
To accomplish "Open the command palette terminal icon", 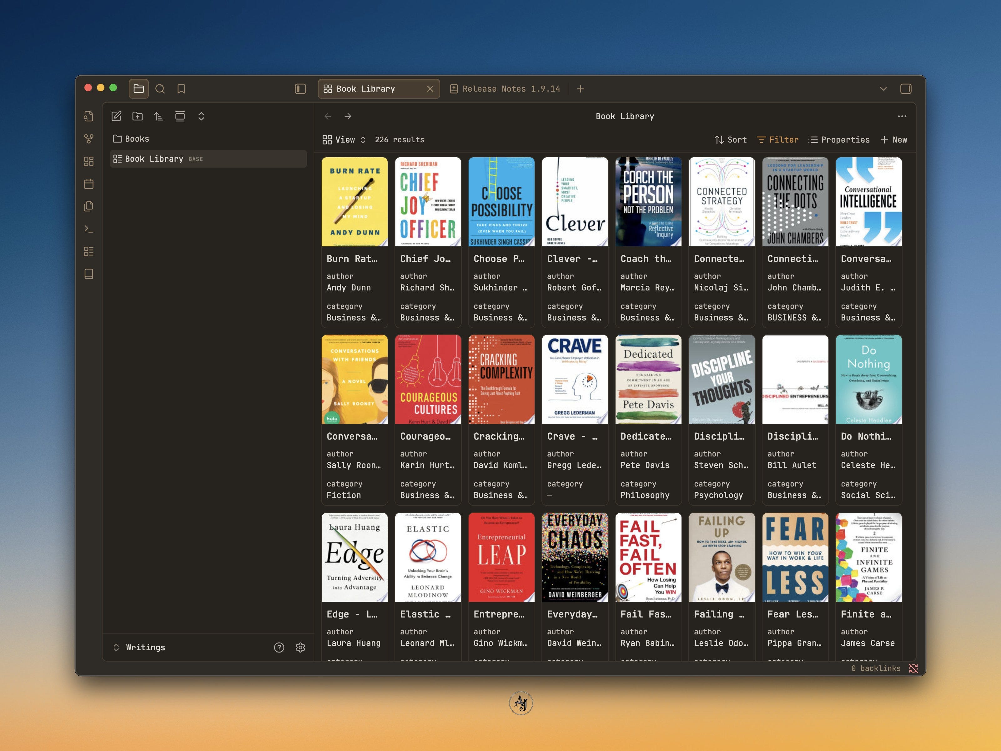I will pos(89,229).
